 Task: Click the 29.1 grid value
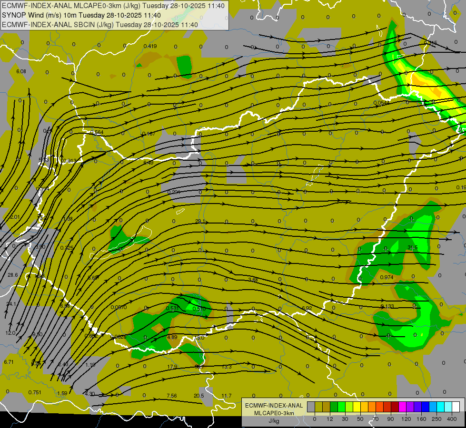[200, 221]
